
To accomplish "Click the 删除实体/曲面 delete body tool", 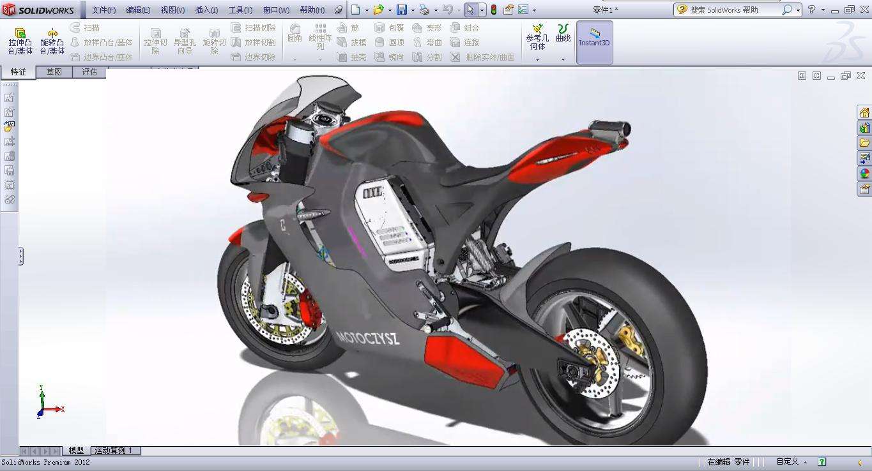I will click(482, 57).
